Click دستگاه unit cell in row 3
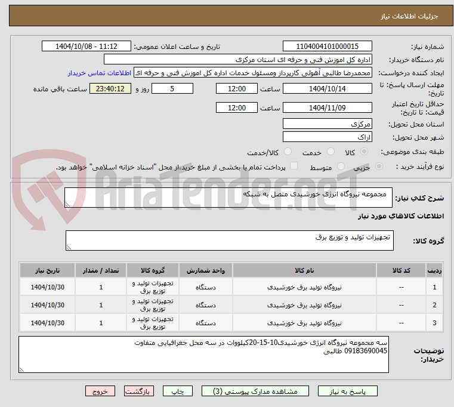The height and width of the screenshot is (407, 454). click(x=206, y=323)
